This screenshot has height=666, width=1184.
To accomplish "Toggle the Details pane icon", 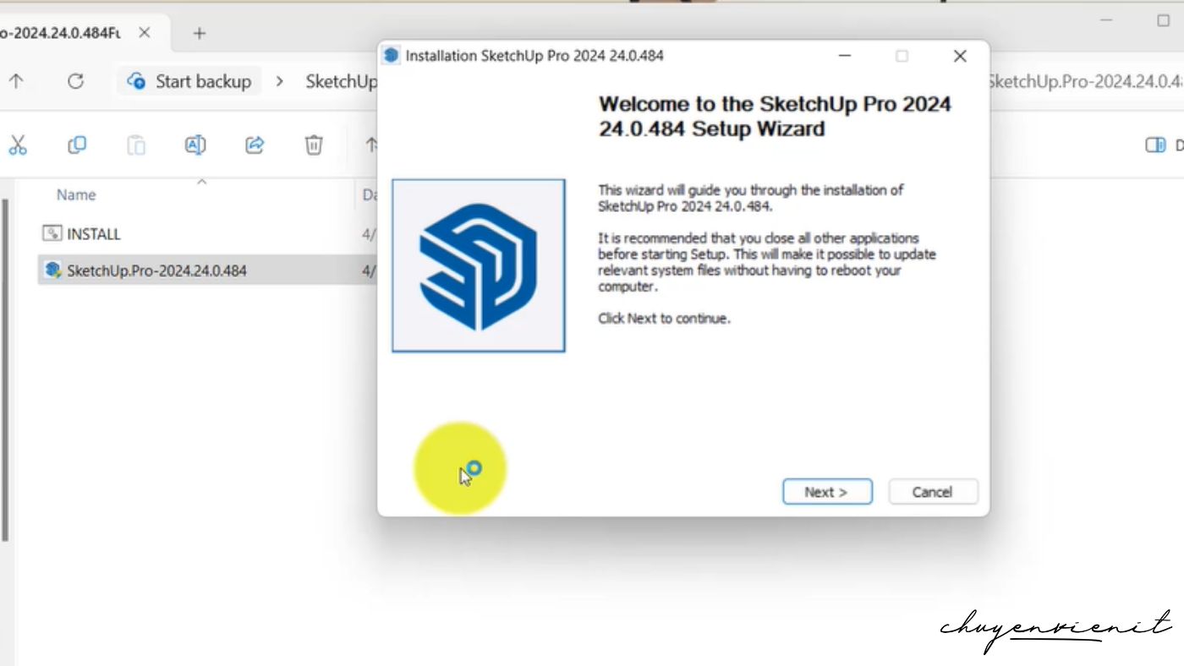I will 1155,145.
